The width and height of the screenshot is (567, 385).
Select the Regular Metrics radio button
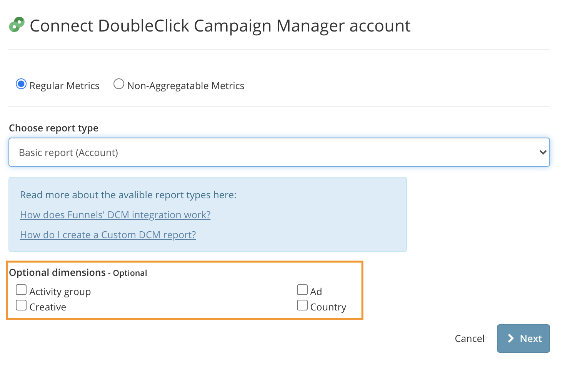pyautogui.click(x=21, y=84)
